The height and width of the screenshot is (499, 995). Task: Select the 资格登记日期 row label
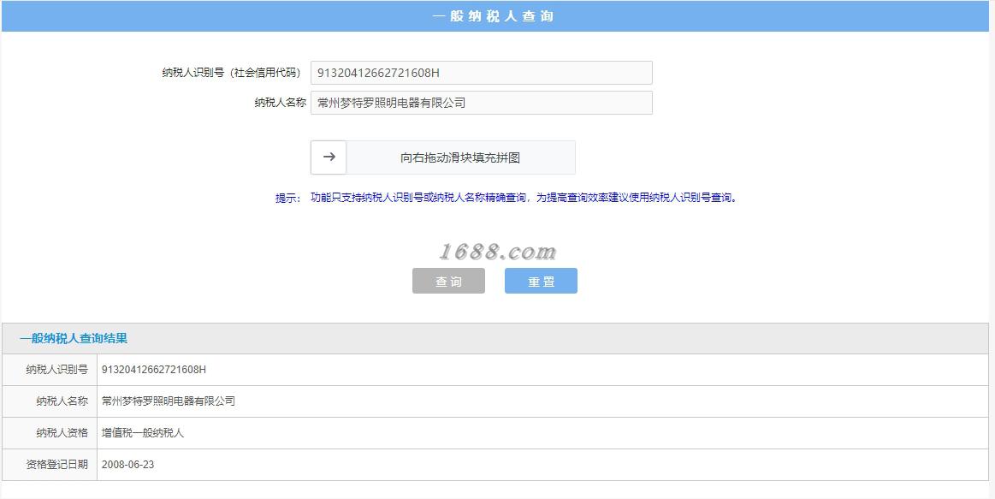tap(57, 465)
